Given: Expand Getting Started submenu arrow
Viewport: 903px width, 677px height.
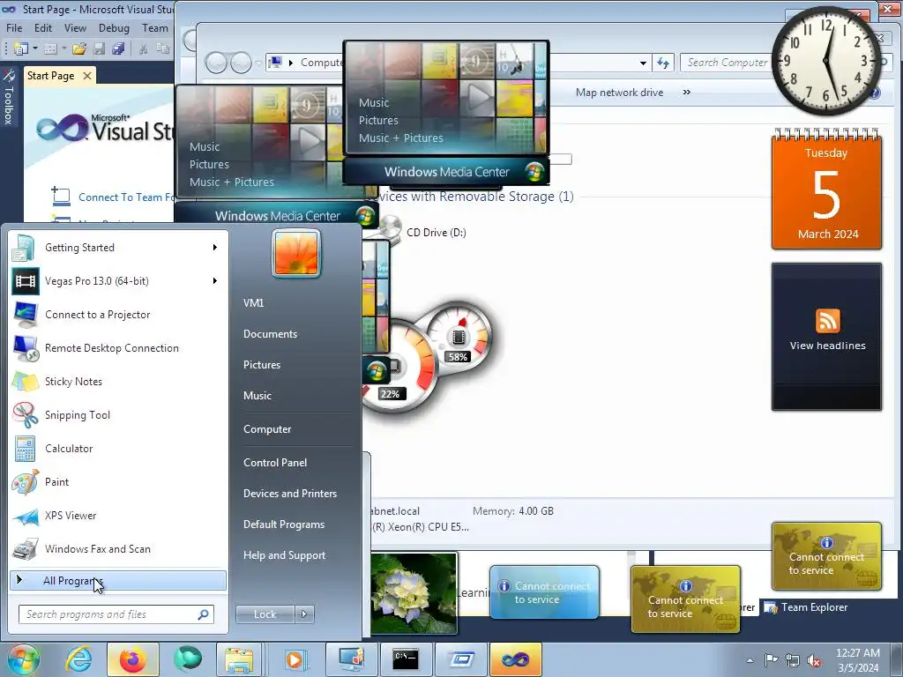Looking at the screenshot, I should (215, 248).
